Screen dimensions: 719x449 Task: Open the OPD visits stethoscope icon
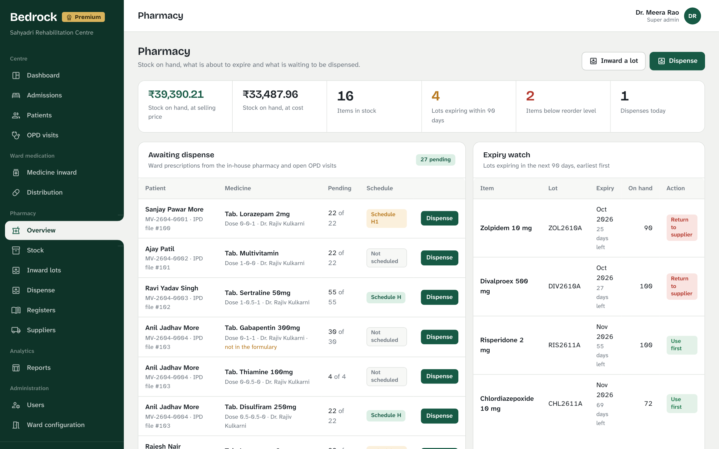click(16, 135)
